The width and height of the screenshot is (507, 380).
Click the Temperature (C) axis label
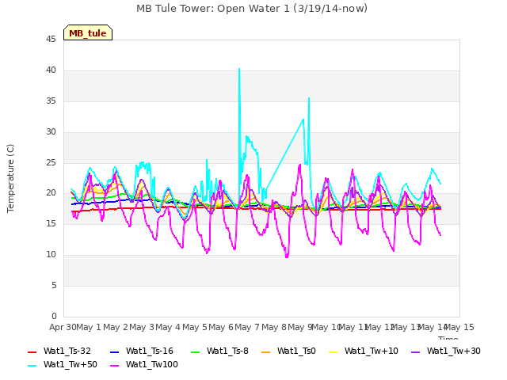(x=10, y=178)
